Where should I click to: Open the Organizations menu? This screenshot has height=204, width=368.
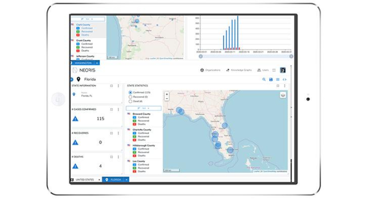[210, 70]
